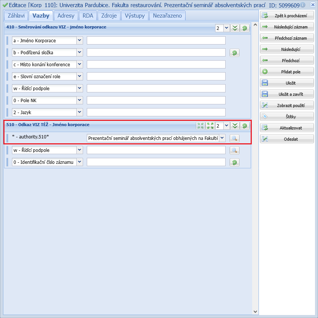Screen dimensions: 318x318
Task: Click the refresh icon next to Podřízená složka
Action: click(234, 53)
